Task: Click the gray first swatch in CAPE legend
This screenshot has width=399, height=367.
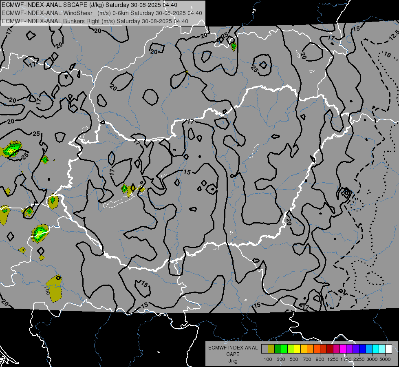Action: pyautogui.click(x=265, y=349)
